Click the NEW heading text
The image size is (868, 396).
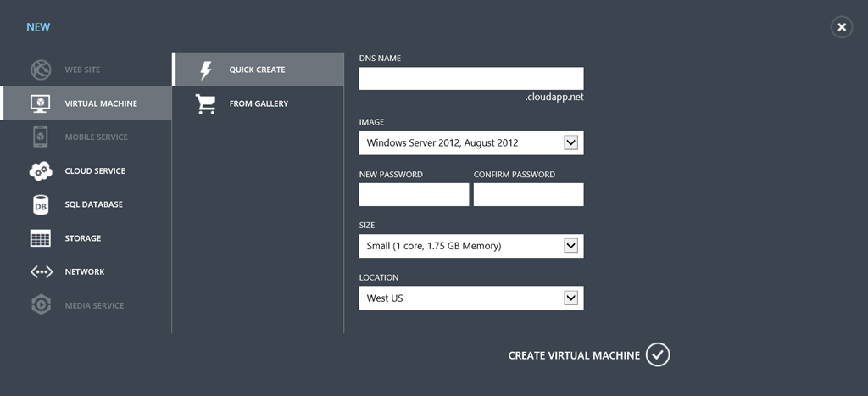38,27
